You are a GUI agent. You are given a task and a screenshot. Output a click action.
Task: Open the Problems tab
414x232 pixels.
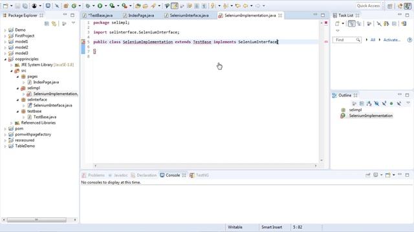pos(93,175)
